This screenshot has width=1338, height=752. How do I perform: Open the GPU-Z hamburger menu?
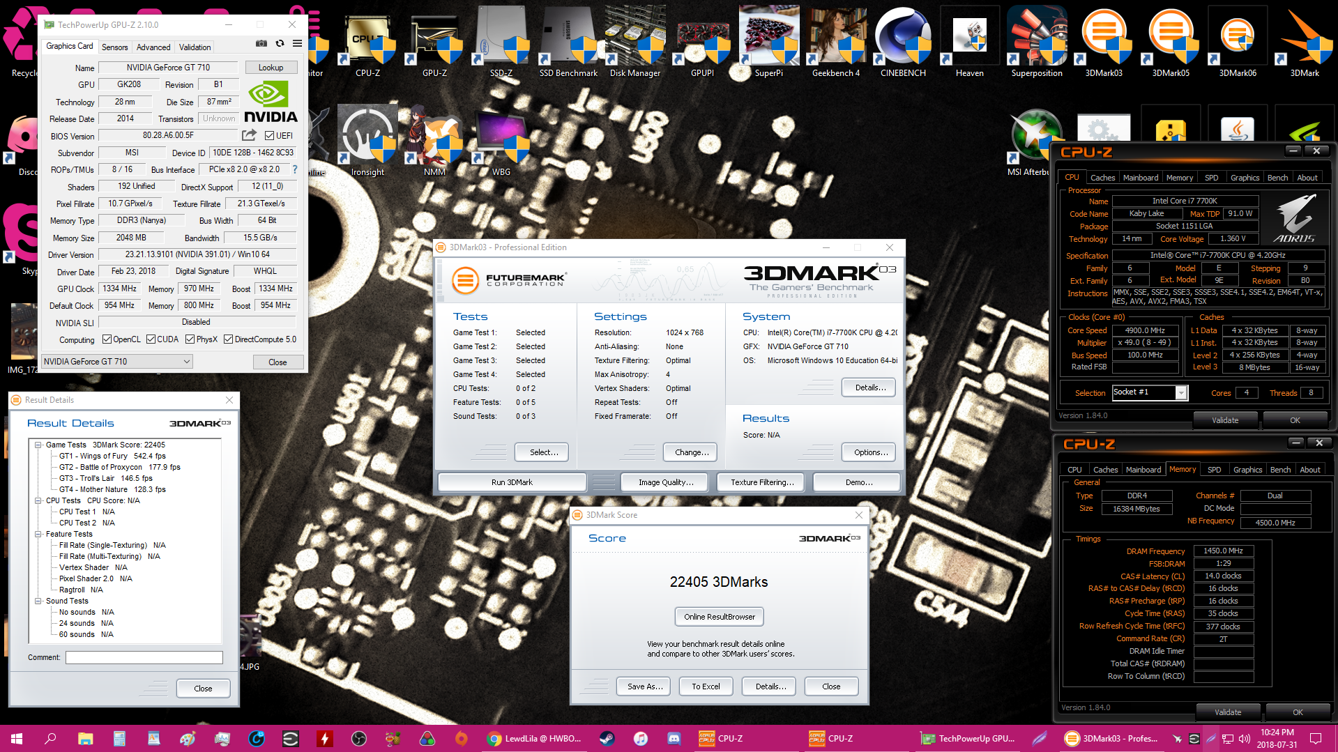point(297,44)
